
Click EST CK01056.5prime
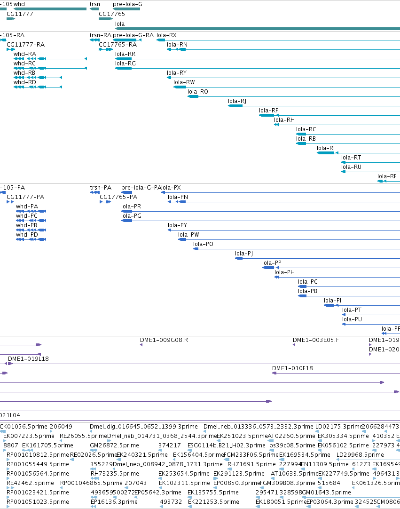pyautogui.click(x=24, y=427)
